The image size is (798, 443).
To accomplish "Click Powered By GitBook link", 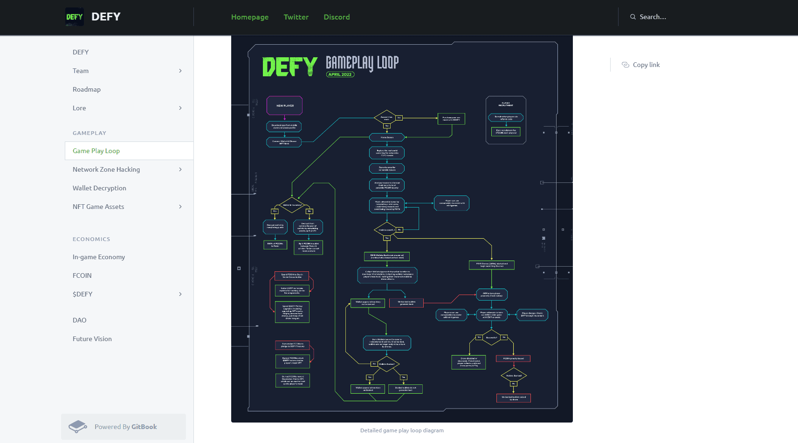I will click(x=124, y=427).
